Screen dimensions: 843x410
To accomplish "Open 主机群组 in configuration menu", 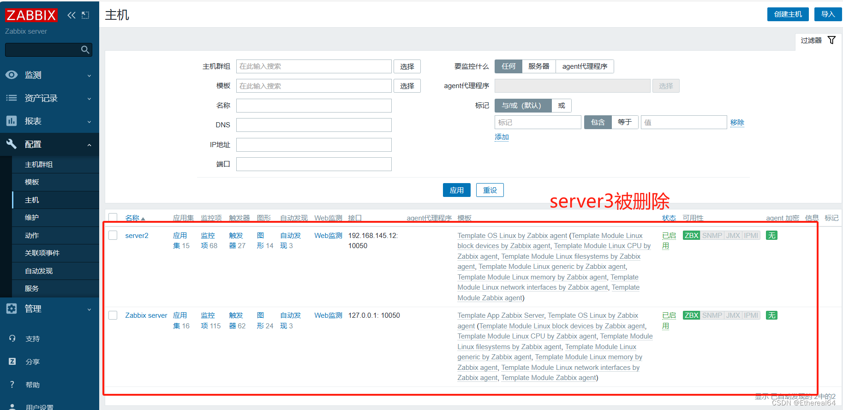I will [39, 165].
